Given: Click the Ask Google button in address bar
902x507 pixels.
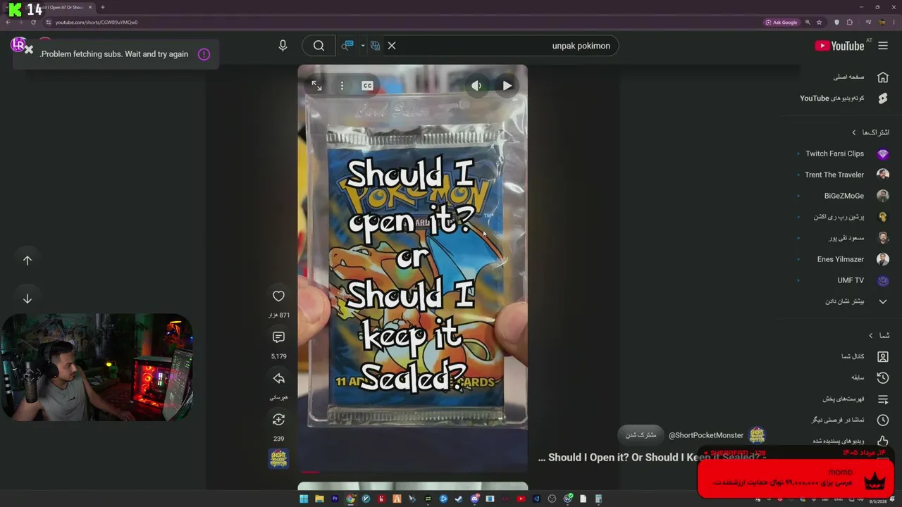Looking at the screenshot, I should 781,22.
